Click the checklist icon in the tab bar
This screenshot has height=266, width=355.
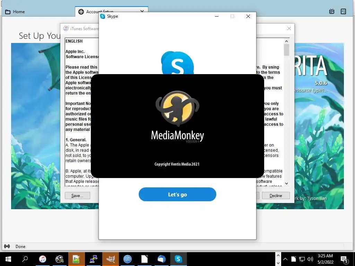[343, 11]
